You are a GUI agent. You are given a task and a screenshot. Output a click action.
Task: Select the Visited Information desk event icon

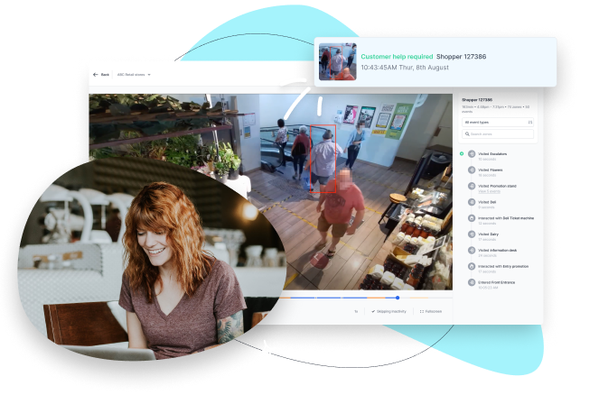472,251
